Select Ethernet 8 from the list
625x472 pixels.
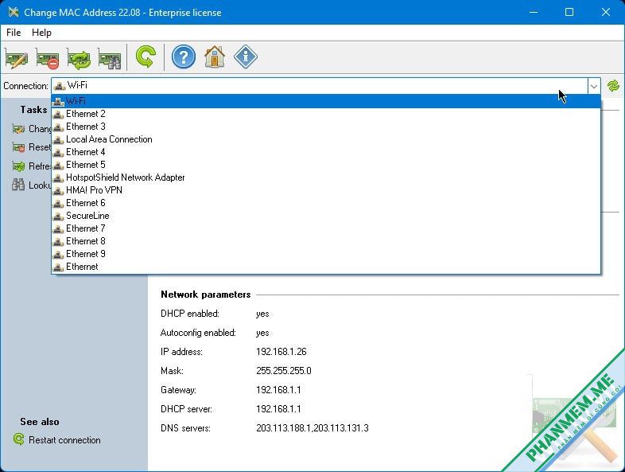pos(326,241)
